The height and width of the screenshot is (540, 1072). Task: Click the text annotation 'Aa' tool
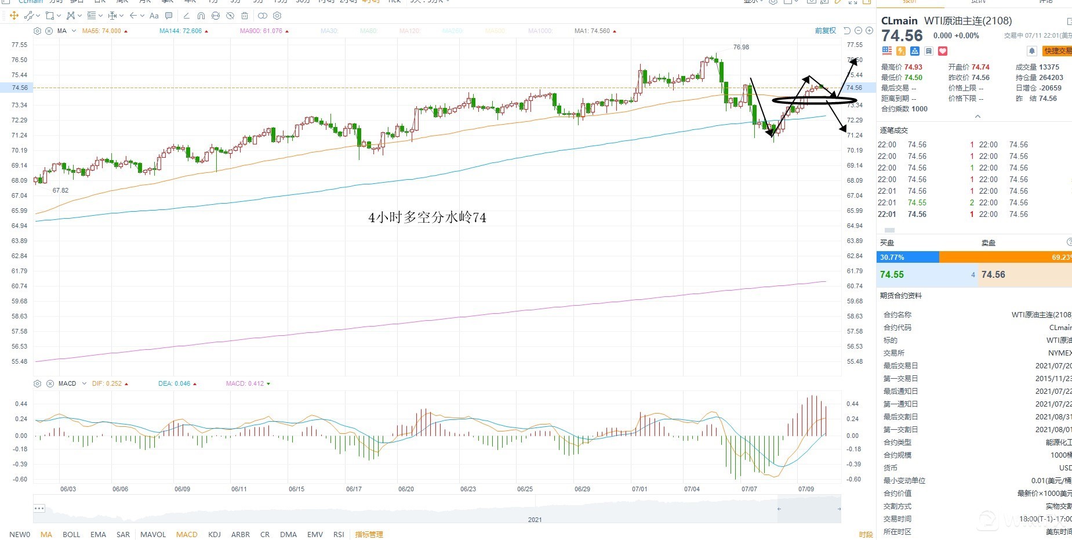click(x=154, y=16)
